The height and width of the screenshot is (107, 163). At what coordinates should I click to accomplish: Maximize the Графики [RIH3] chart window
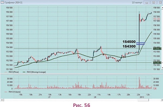click(153, 2)
